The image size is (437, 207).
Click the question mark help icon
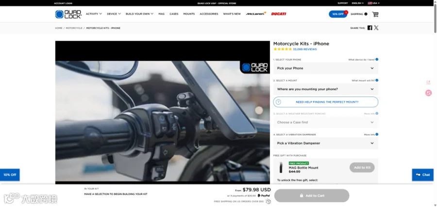tap(278, 102)
